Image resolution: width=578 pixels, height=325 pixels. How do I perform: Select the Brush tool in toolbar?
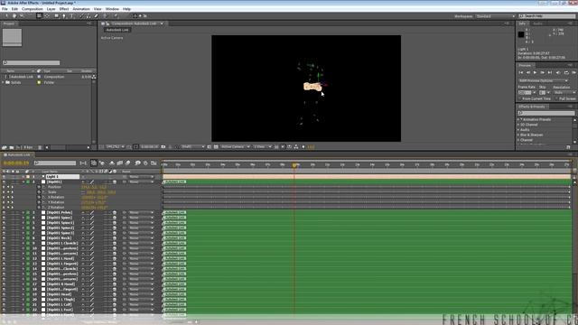[x=81, y=16]
